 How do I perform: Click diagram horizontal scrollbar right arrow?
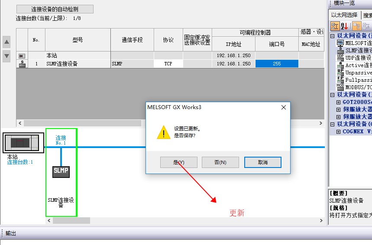point(321,221)
